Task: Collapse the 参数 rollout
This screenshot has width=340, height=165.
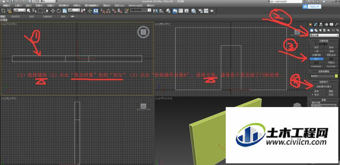Action: pos(324,100)
